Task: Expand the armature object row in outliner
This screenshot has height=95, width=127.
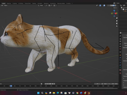Action: point(123,11)
